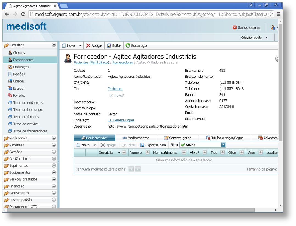Image resolution: width=296 pixels, height=226 pixels.
Task: Open the grid Novo dropdown arrow
Action: [95, 145]
